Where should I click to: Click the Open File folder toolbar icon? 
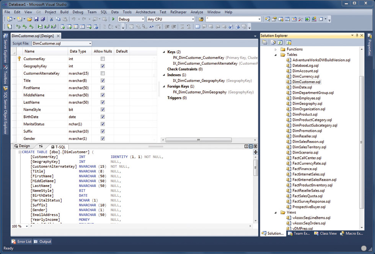click(x=29, y=19)
